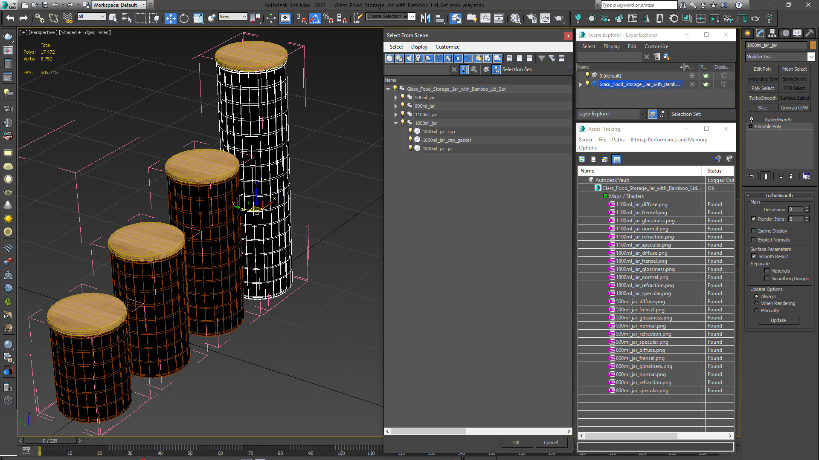The width and height of the screenshot is (819, 460).
Task: Expand the 800ml_jar tree node
Action: [395, 106]
